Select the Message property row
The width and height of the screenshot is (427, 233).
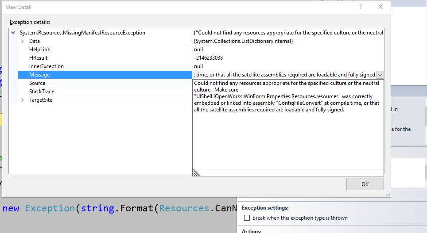(x=39, y=75)
